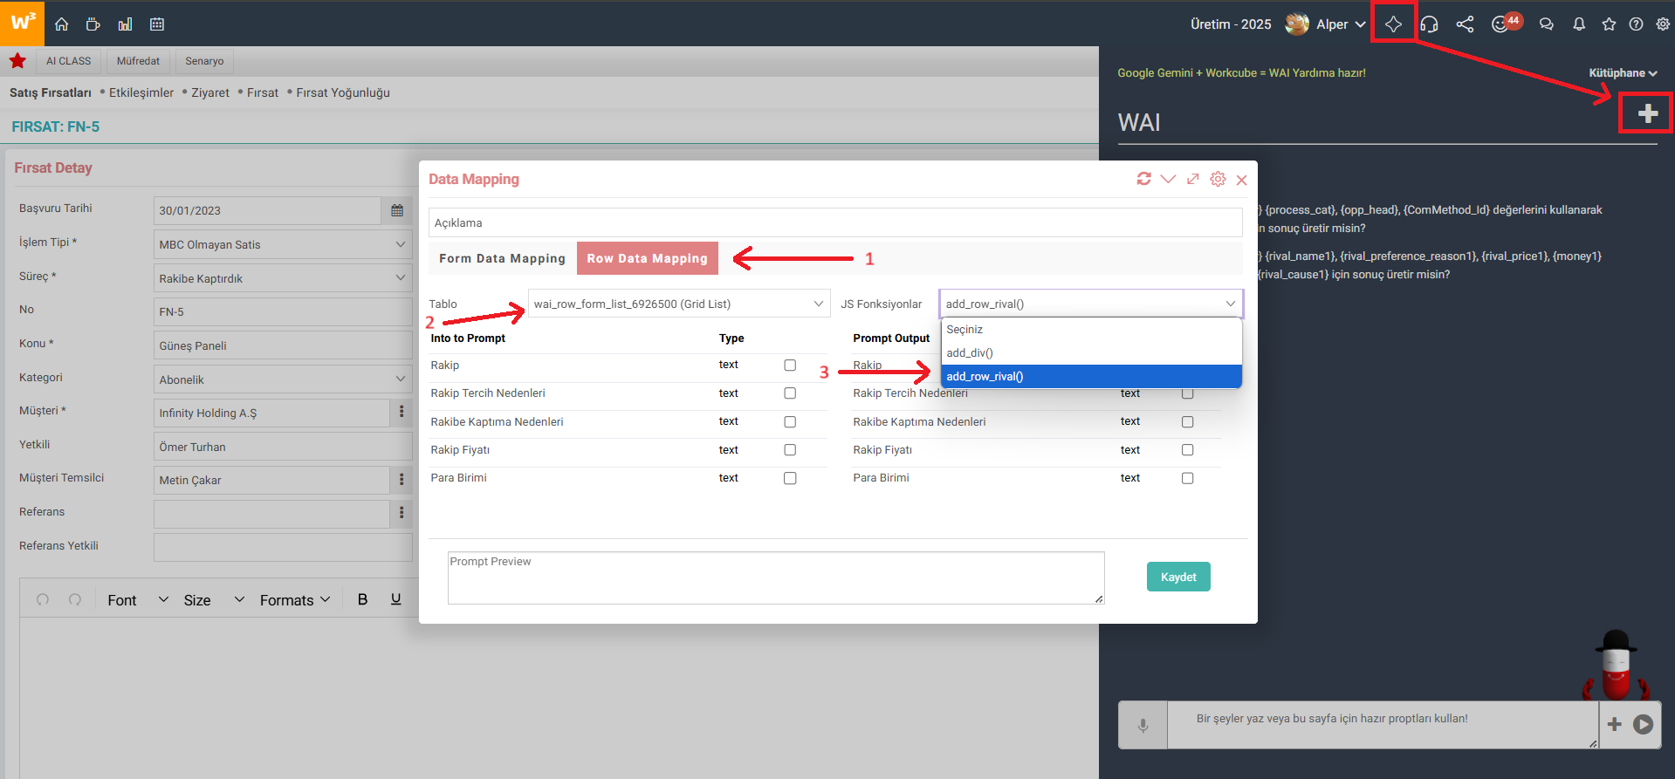Show notifications with the bell icon
1675x779 pixels.
tap(1579, 24)
